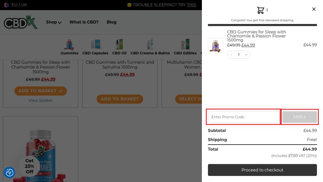Open the Blog page
The height and width of the screenshot is (182, 323).
click(x=111, y=22)
